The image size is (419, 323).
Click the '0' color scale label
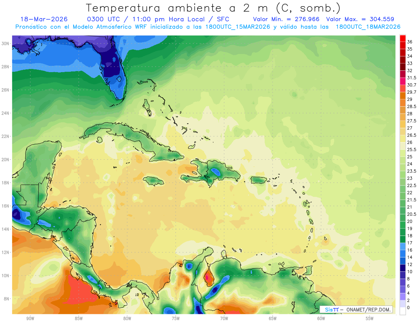point(409,307)
